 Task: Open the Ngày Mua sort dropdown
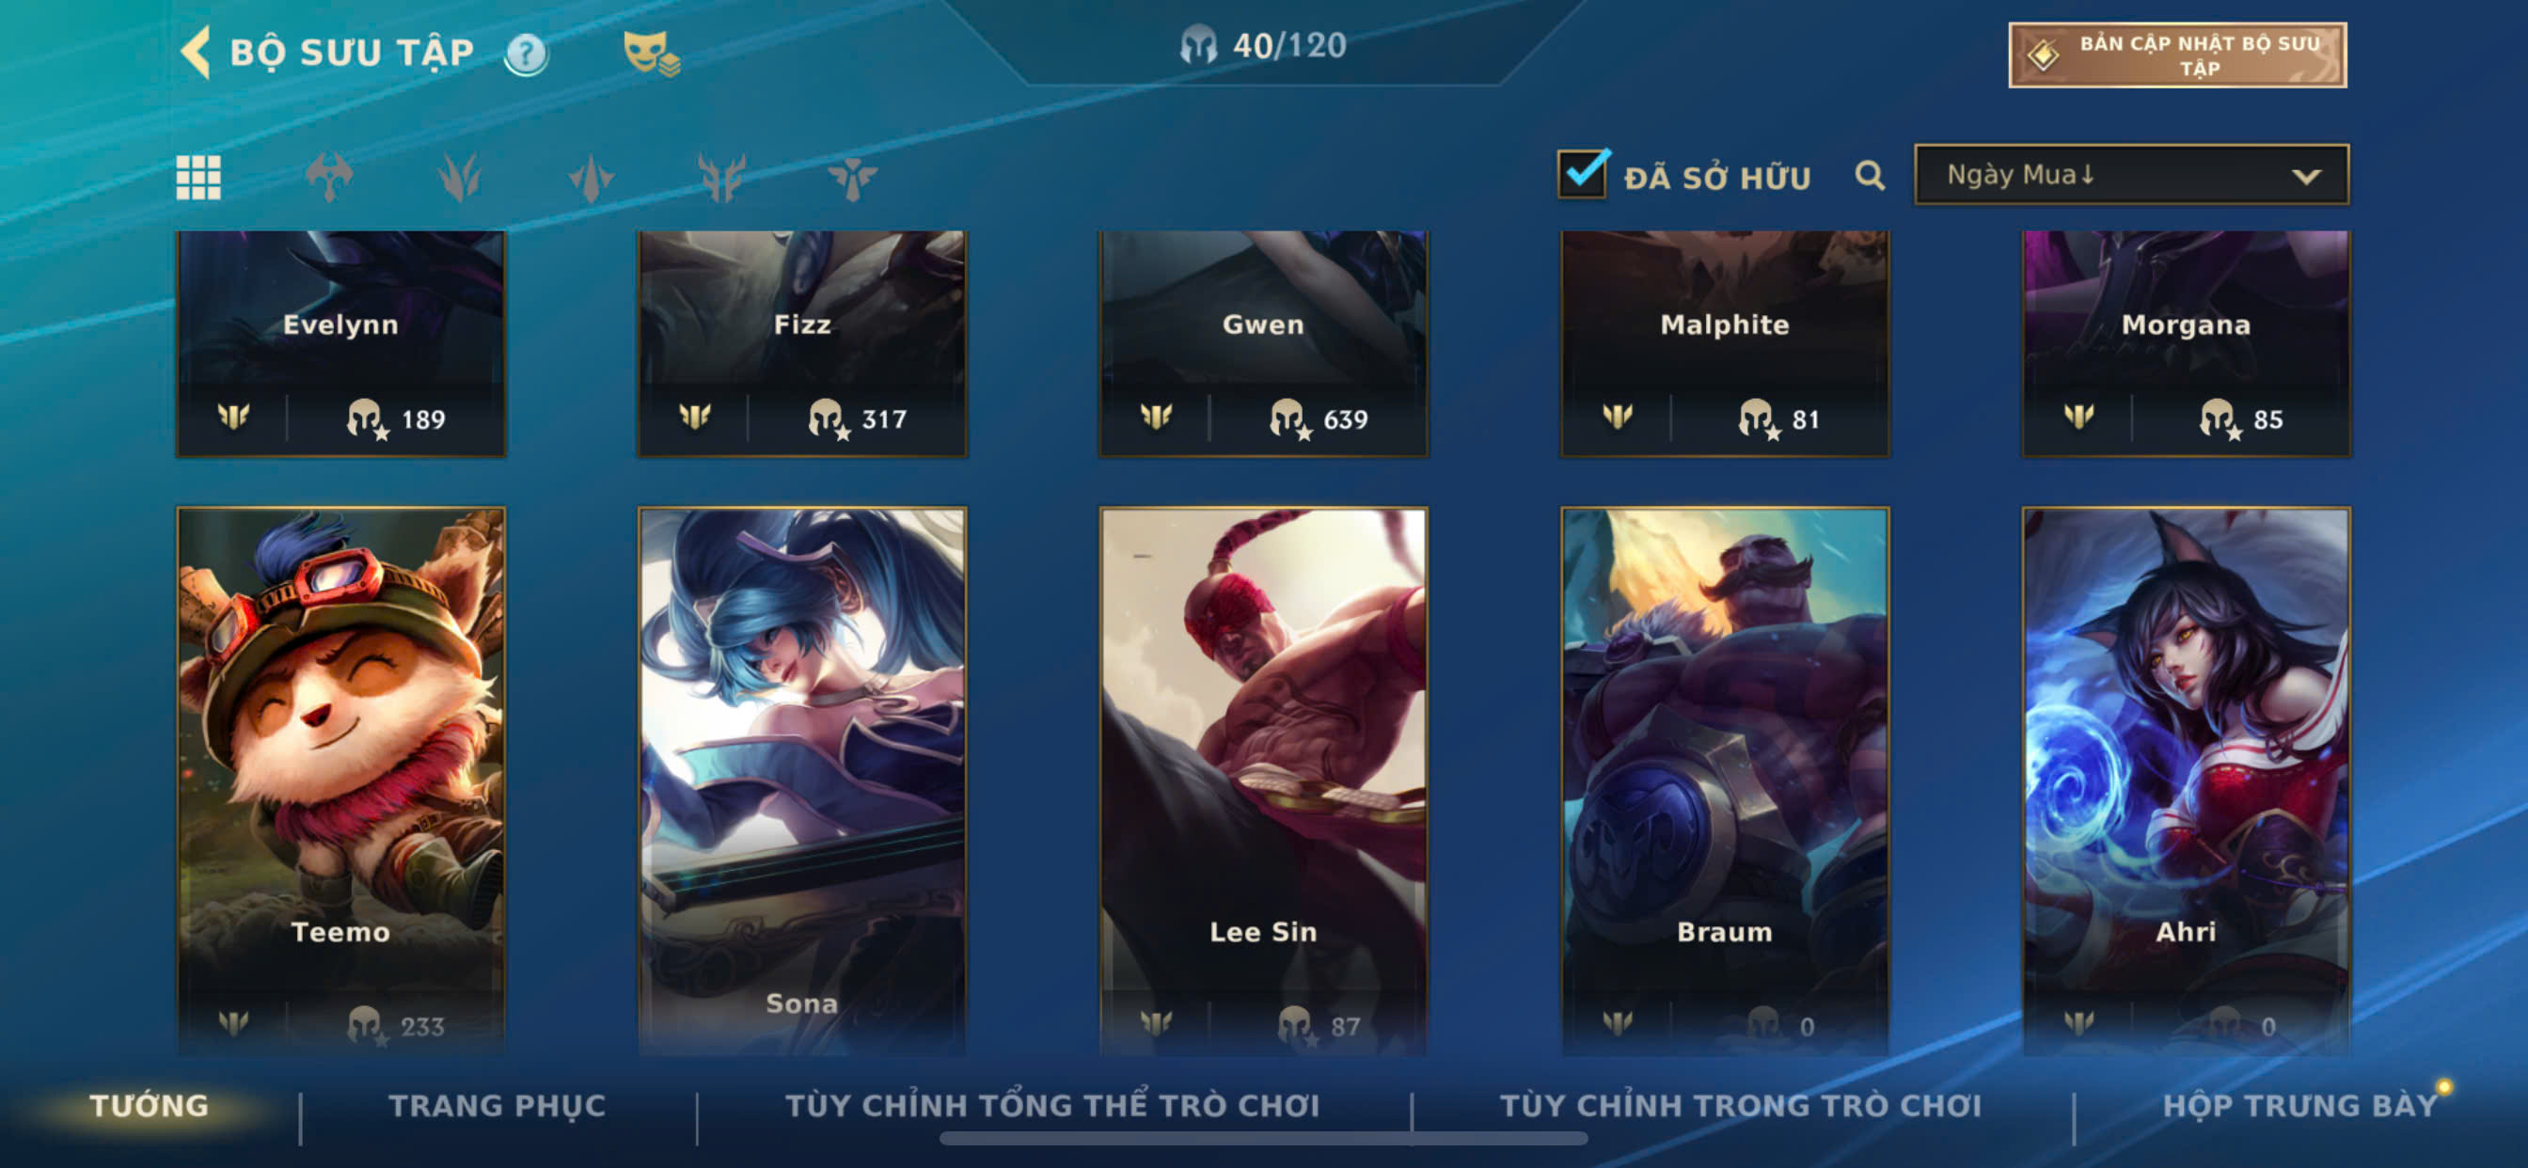pos(2131,175)
